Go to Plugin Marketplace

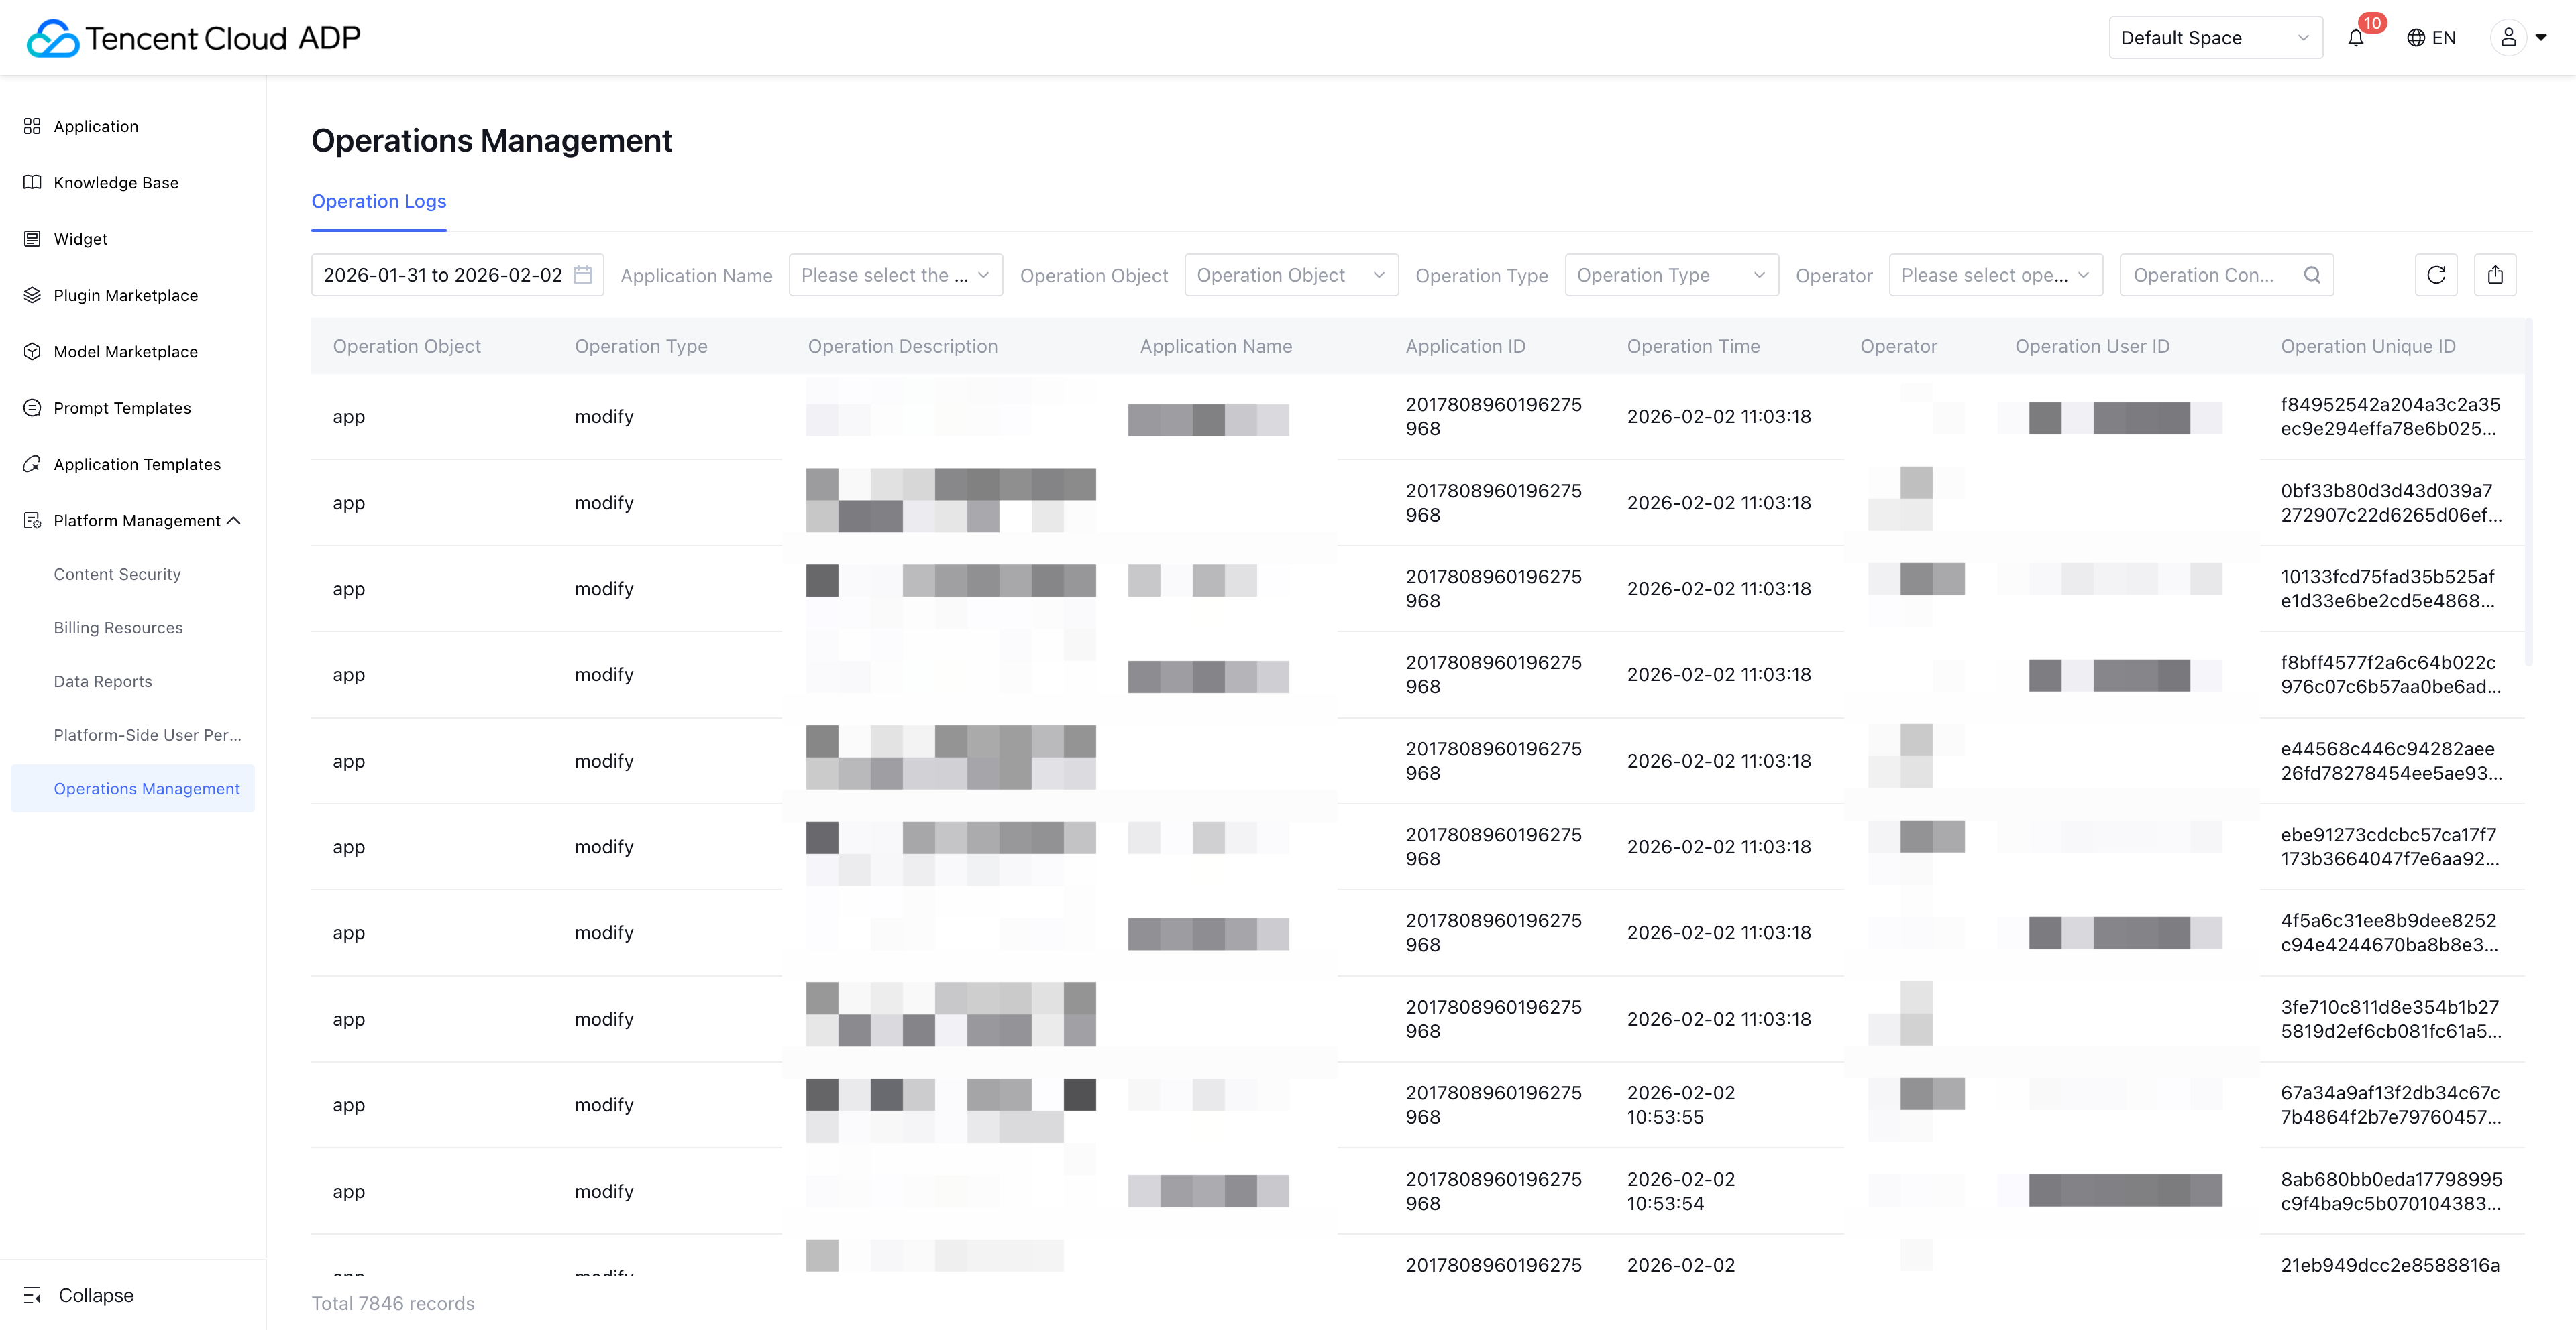126,296
